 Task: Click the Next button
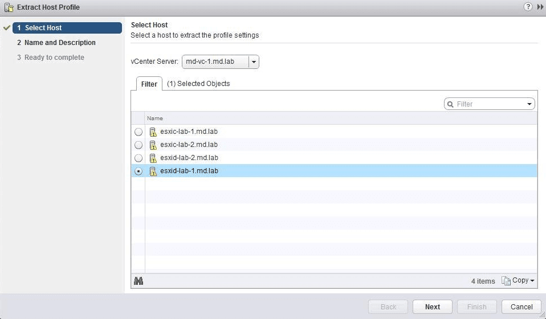tap(433, 307)
